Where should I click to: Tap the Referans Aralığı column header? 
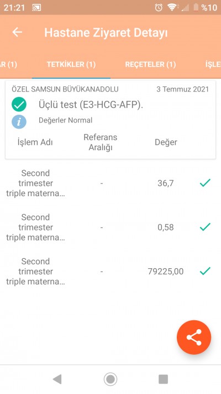click(x=101, y=142)
